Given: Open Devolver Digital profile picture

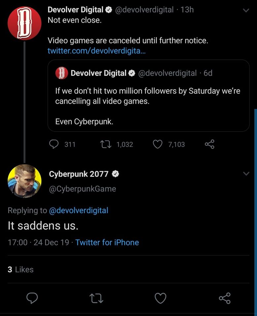Looking at the screenshot, I should [24, 23].
